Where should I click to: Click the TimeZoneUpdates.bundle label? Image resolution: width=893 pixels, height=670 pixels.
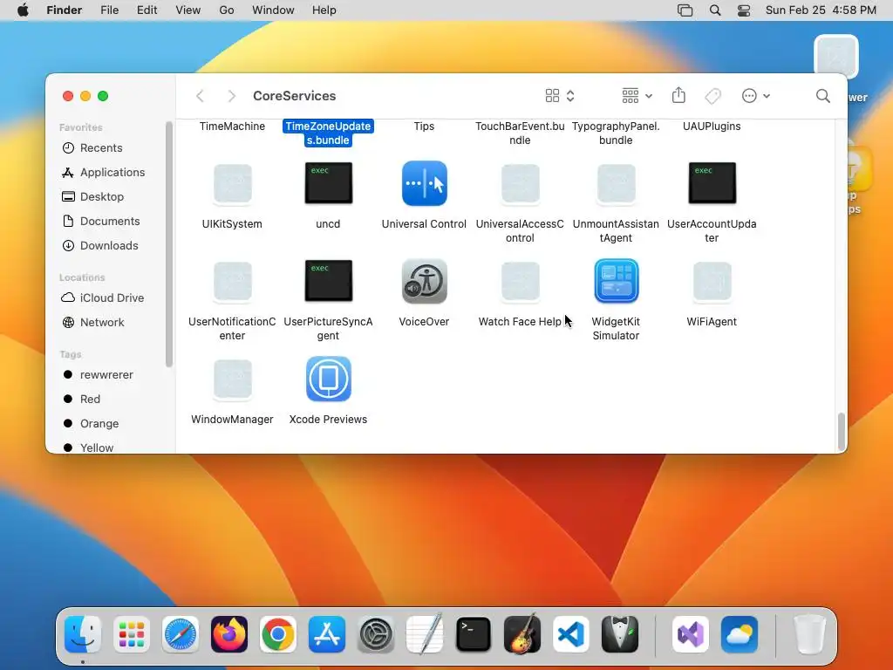pyautogui.click(x=328, y=133)
